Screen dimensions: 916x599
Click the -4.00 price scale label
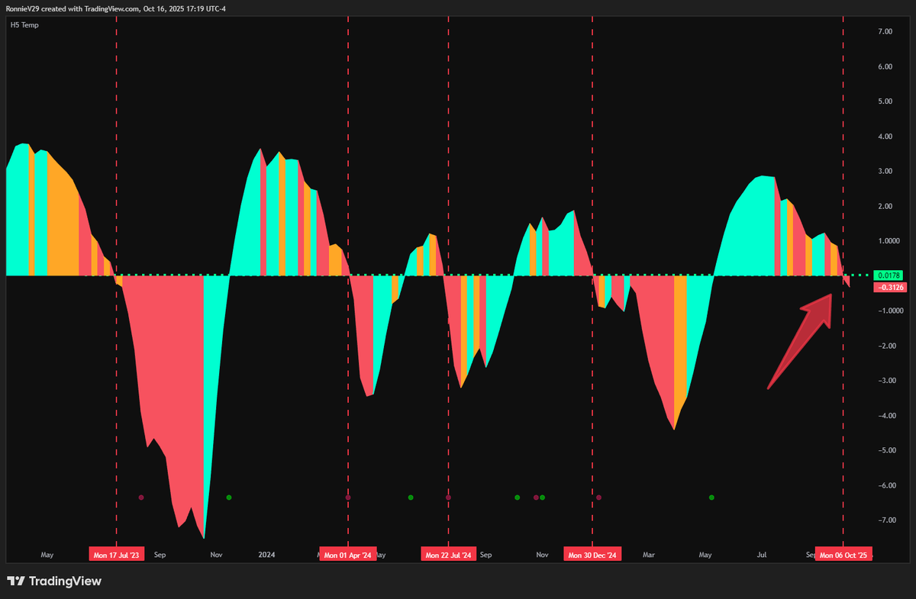point(885,416)
